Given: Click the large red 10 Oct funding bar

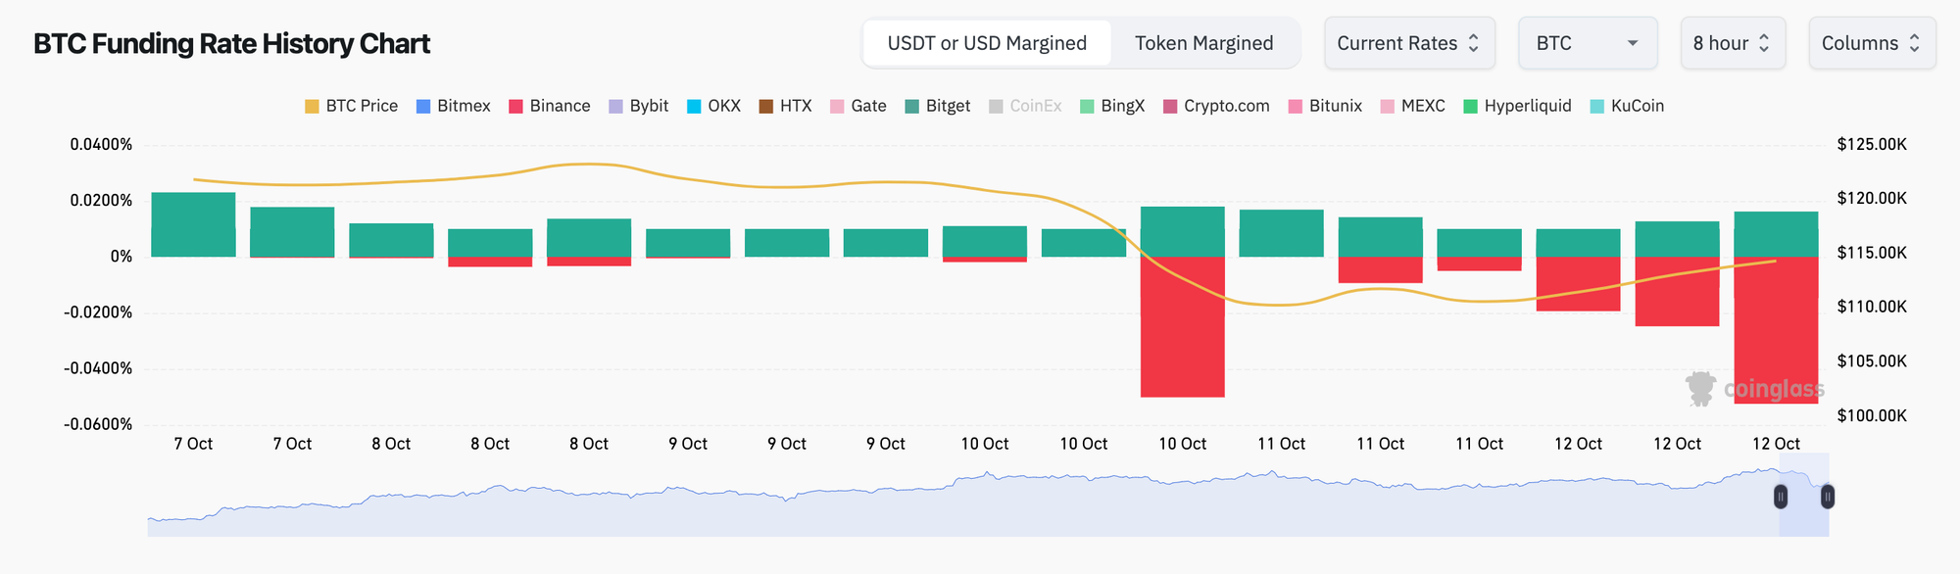Looking at the screenshot, I should point(1182,328).
